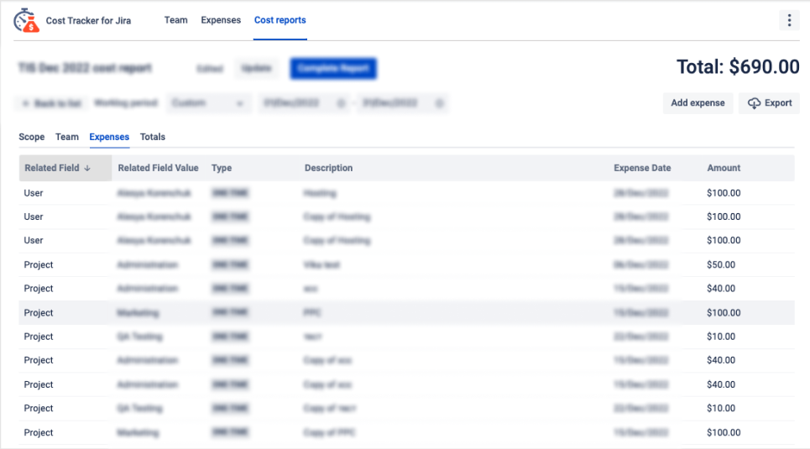Click the working period start date field
810x449 pixels.
303,103
